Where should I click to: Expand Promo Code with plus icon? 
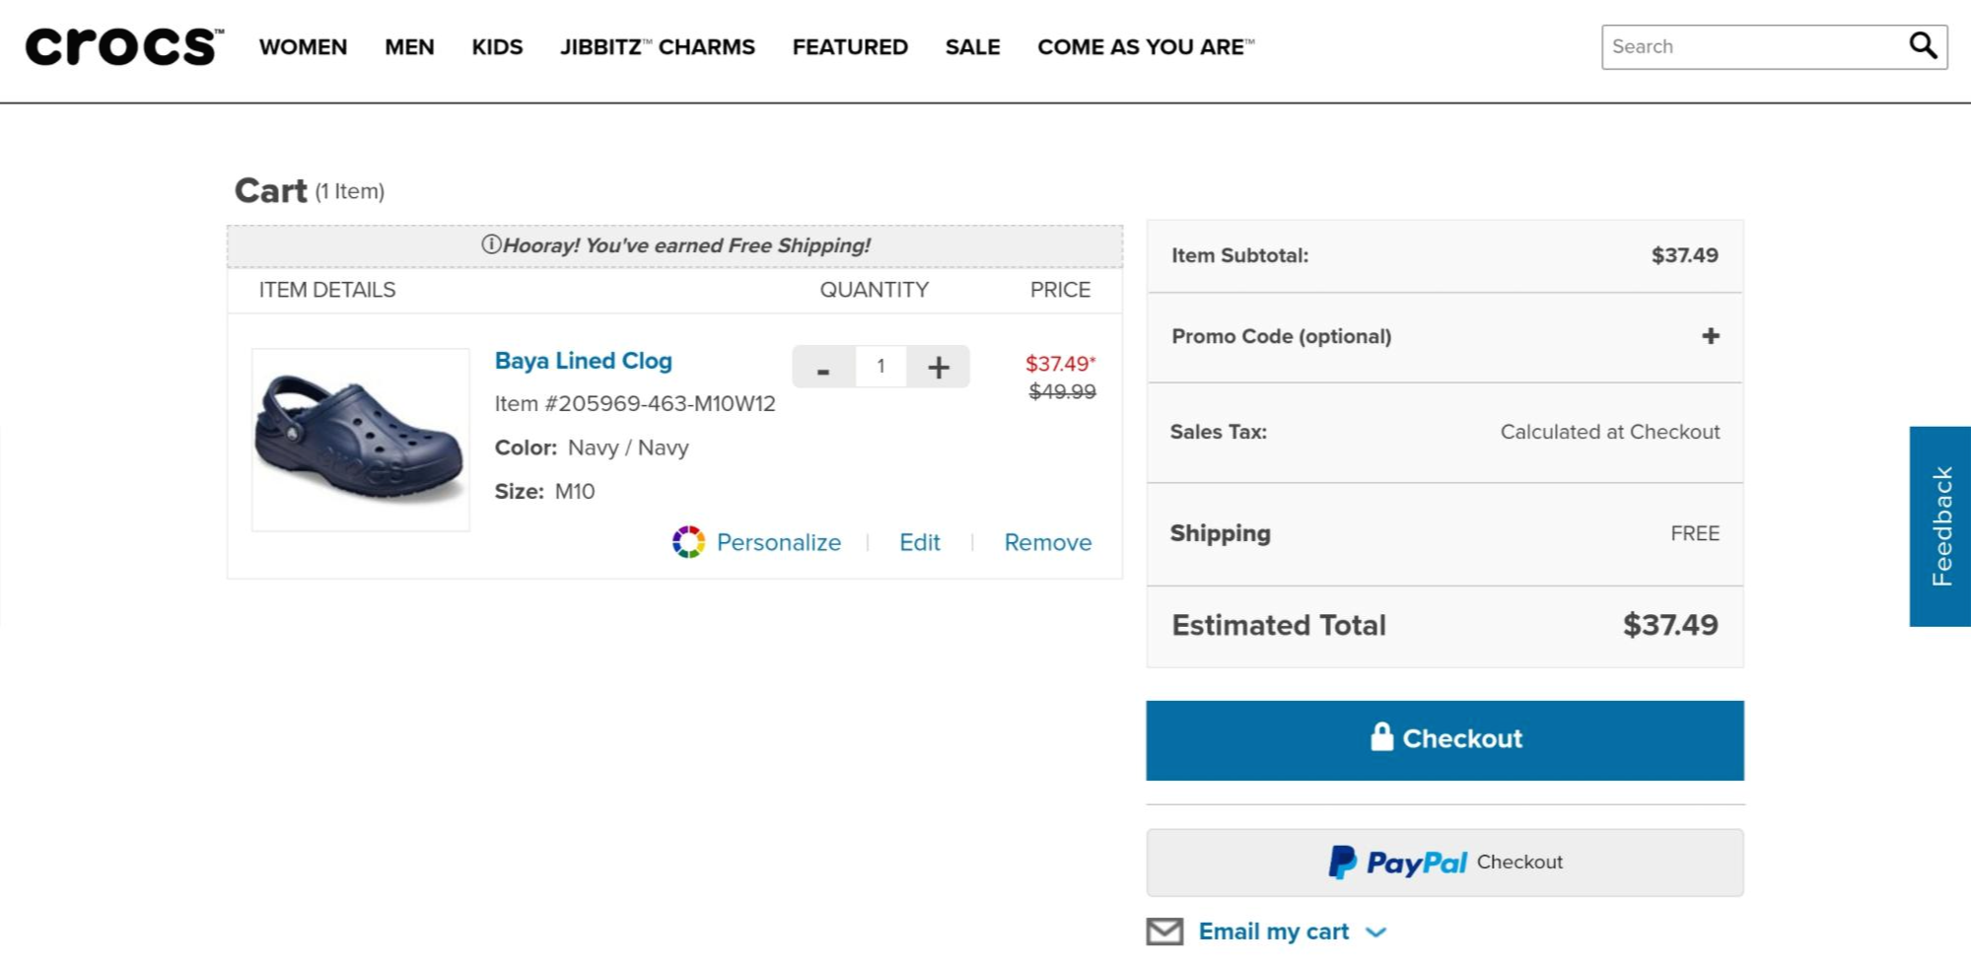pyautogui.click(x=1711, y=336)
